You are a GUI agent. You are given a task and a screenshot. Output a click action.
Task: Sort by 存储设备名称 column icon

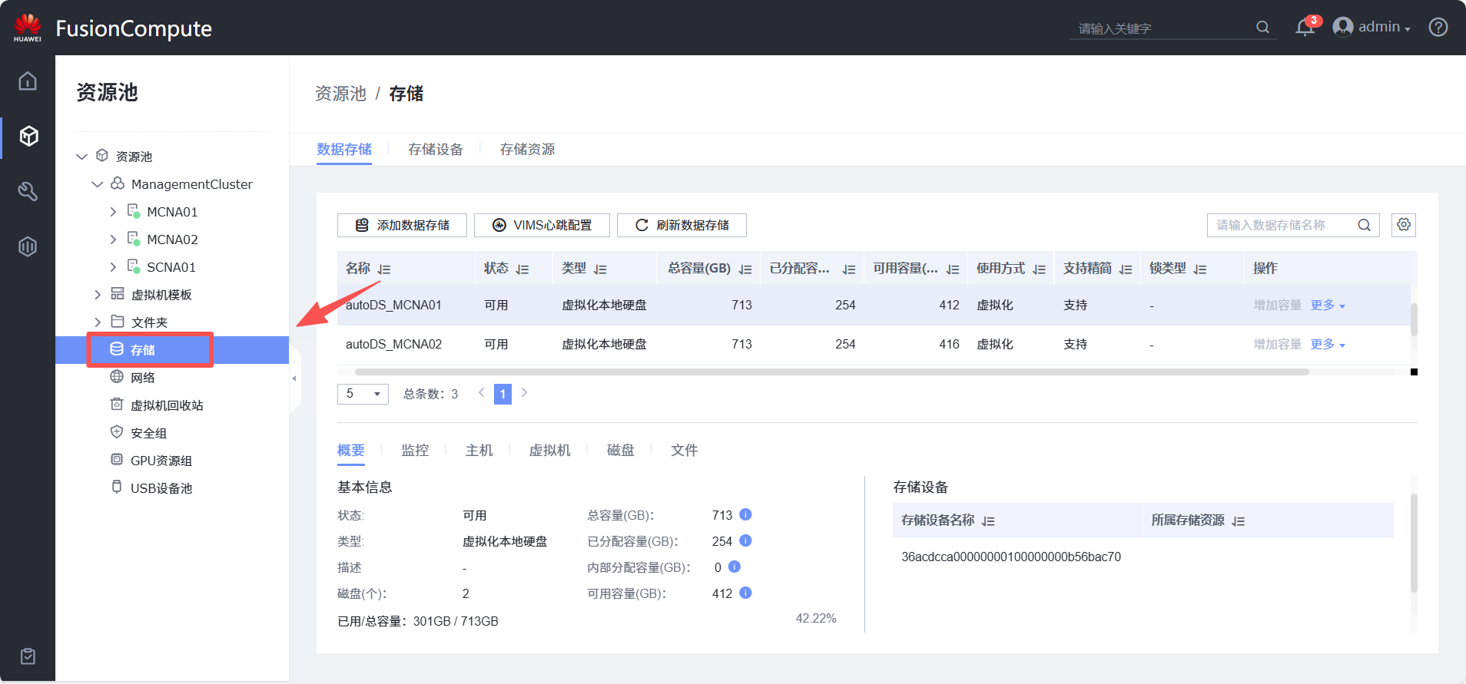pyautogui.click(x=988, y=521)
